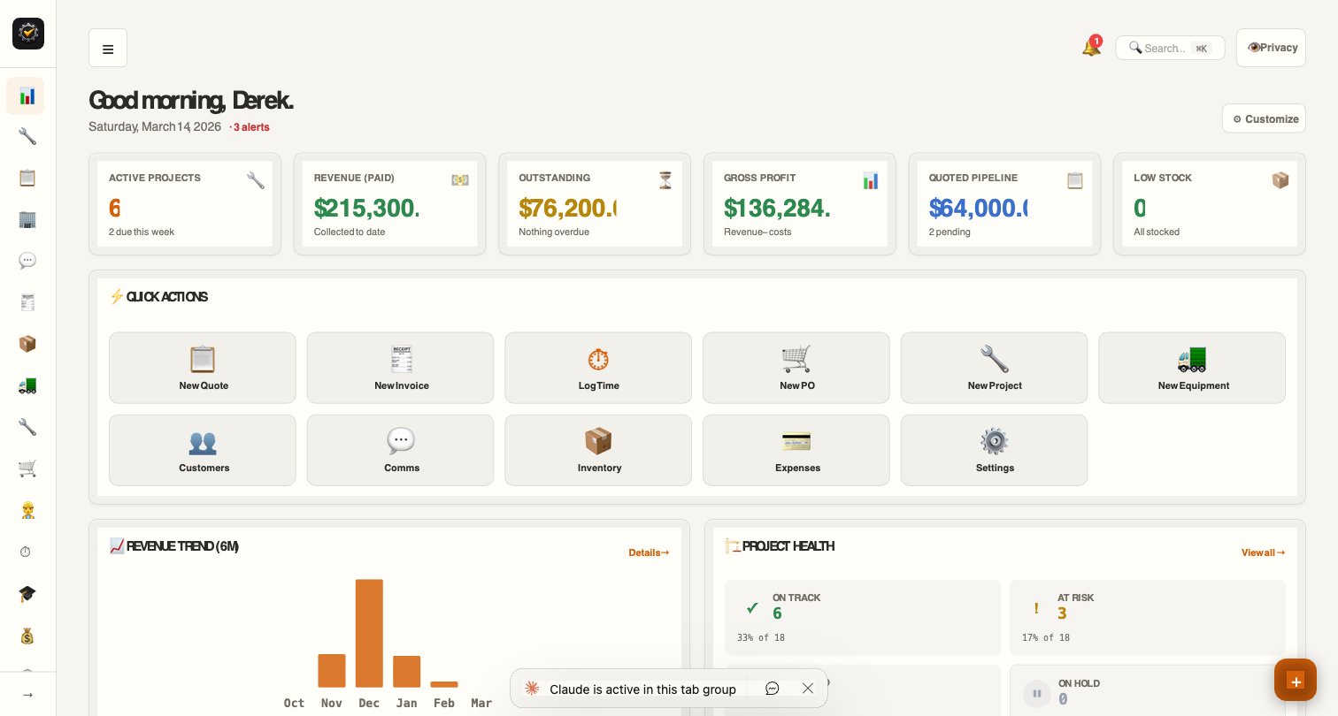
Task: Click the Customize button
Action: (1264, 118)
